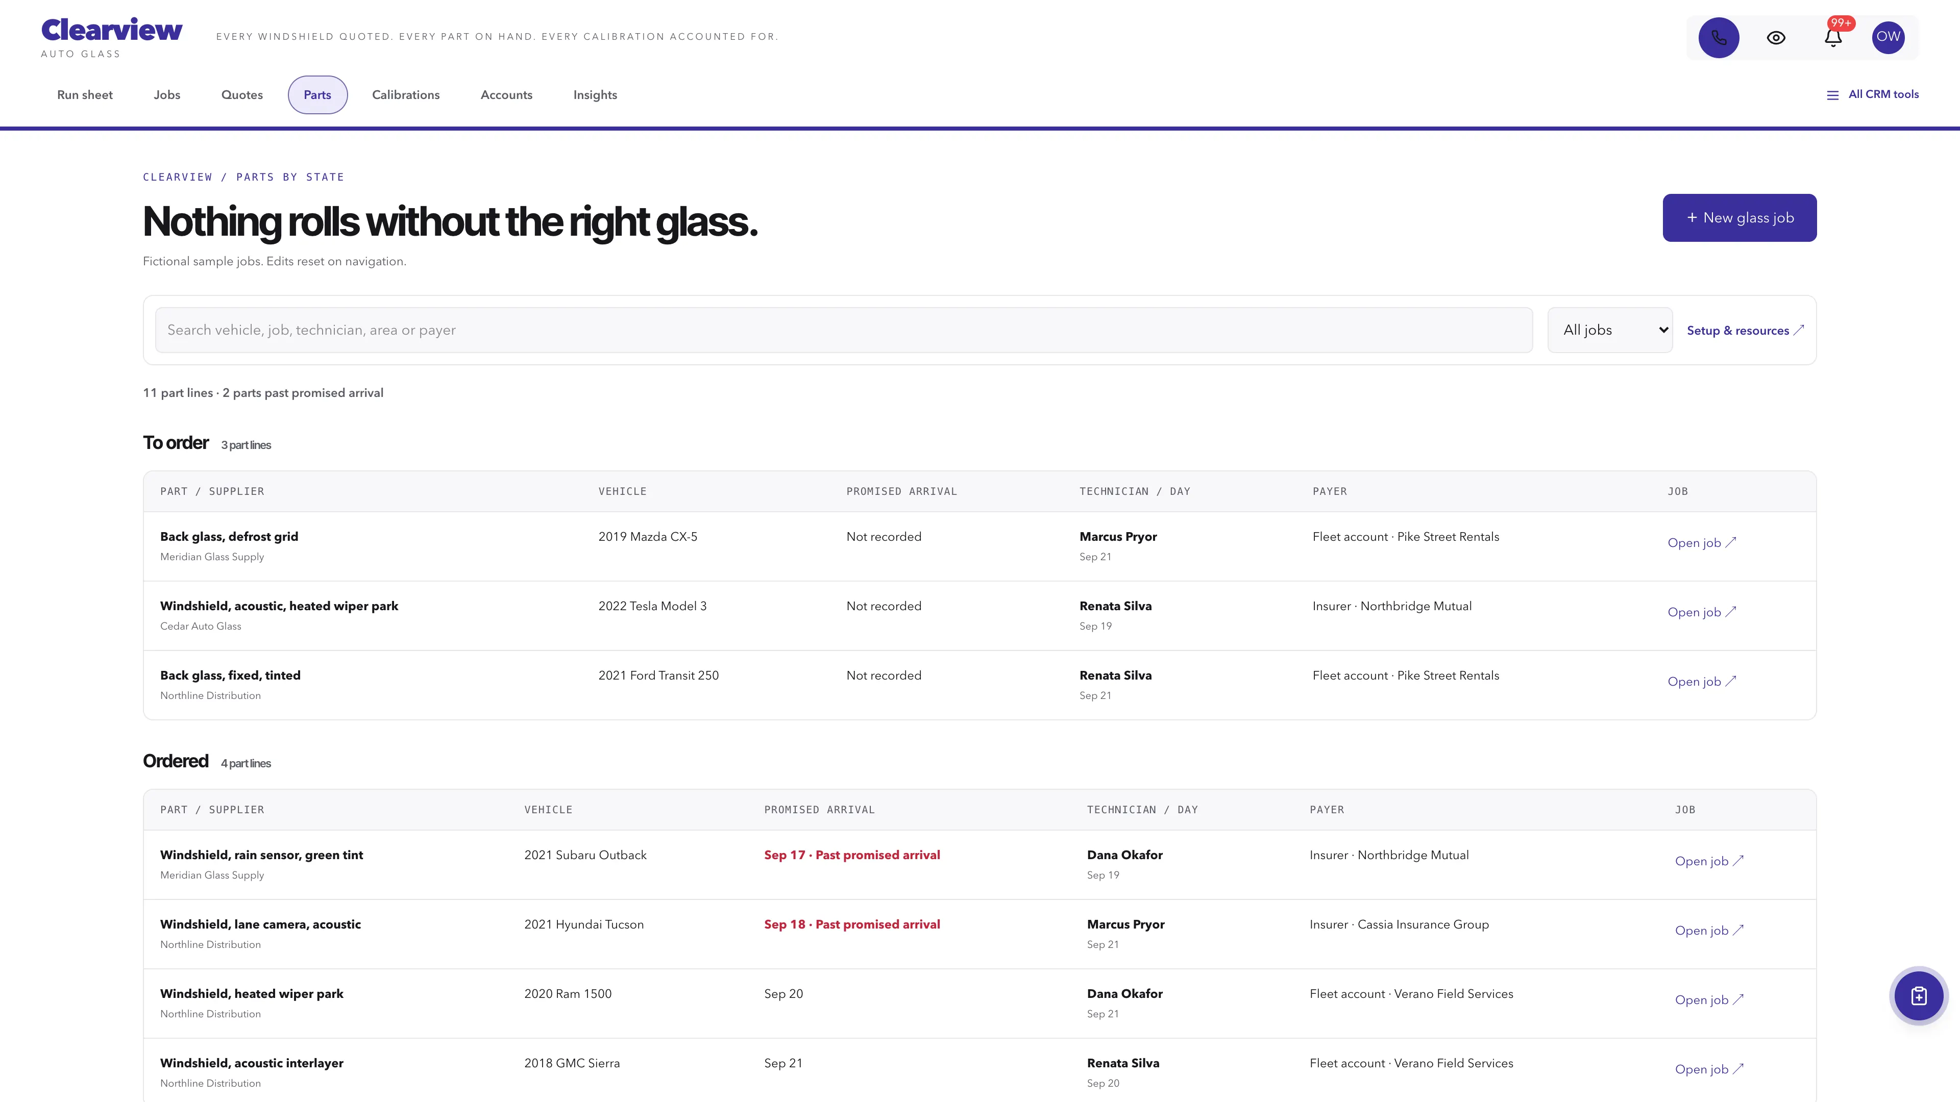Select 'Back glass, fixed, tinted' part name

click(230, 675)
